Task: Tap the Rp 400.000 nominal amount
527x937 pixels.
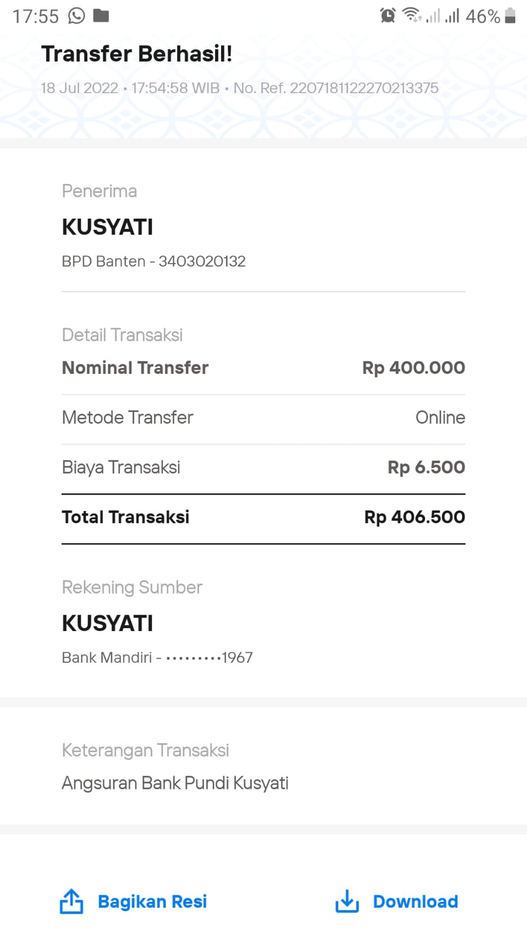Action: tap(413, 367)
